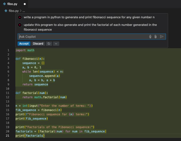This screenshot has height=141, width=181.
Task: Click the 'import math' code line
Action: (x=25, y=50)
